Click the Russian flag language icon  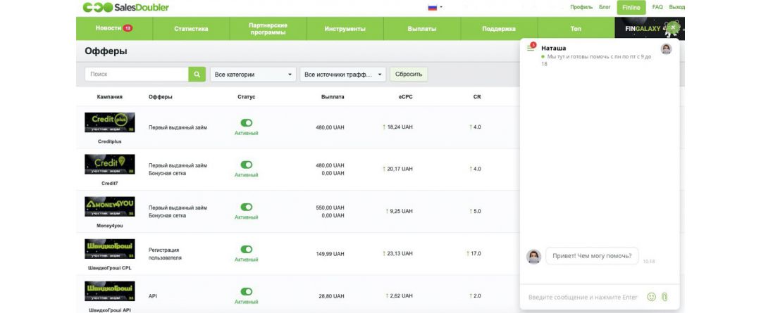(432, 7)
